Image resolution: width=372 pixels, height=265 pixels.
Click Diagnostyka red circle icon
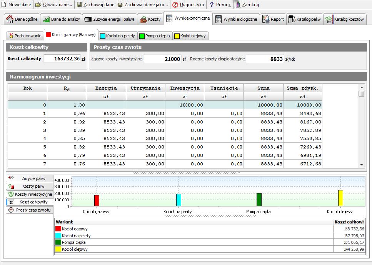(x=175, y=5)
